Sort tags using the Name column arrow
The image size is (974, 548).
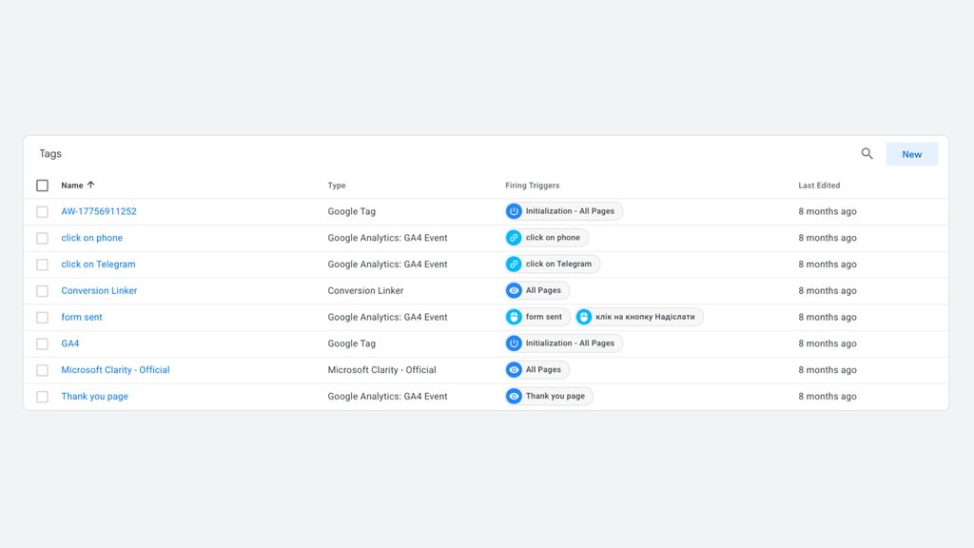pyautogui.click(x=90, y=185)
